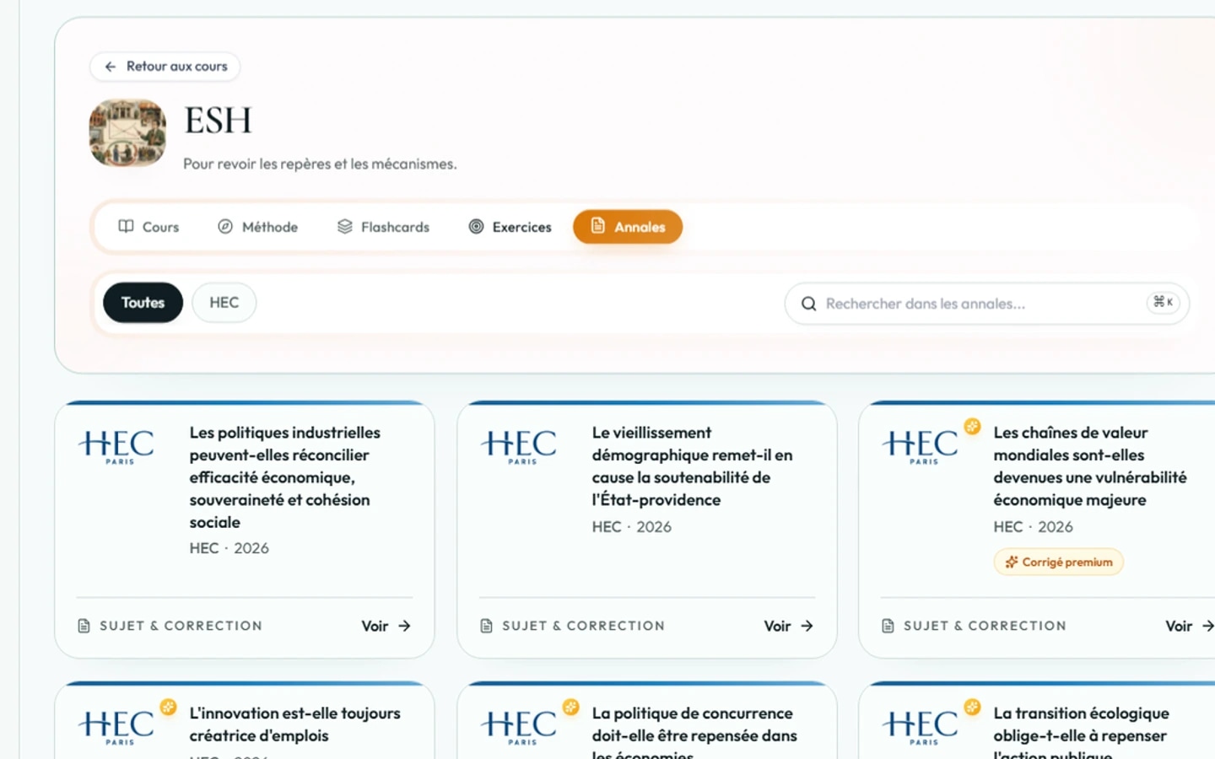Click Voir on politiques industrielles card
Viewport: 1215px width, 759px height.
[386, 626]
